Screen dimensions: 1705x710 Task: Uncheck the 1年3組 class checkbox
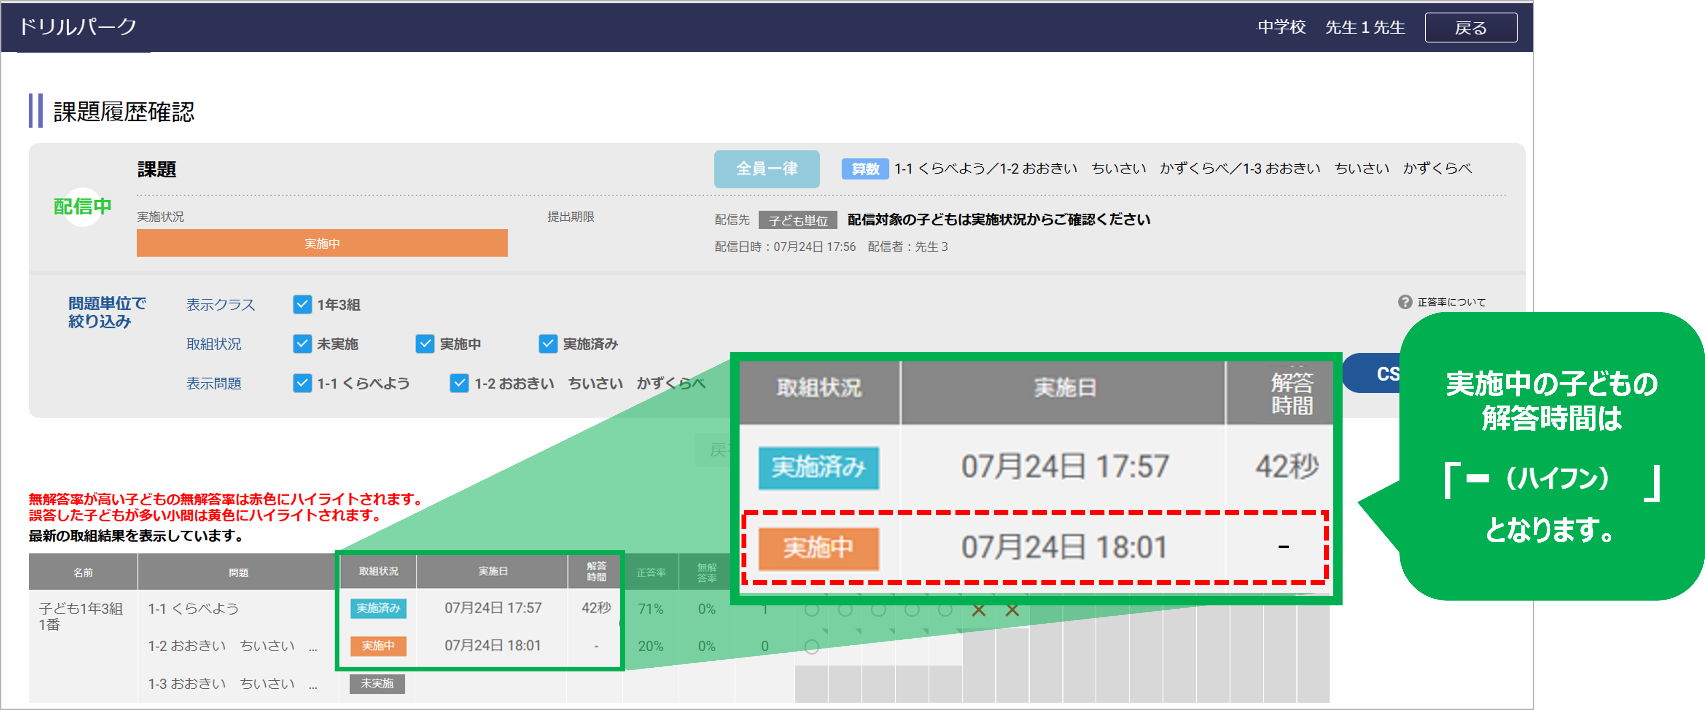(x=302, y=304)
